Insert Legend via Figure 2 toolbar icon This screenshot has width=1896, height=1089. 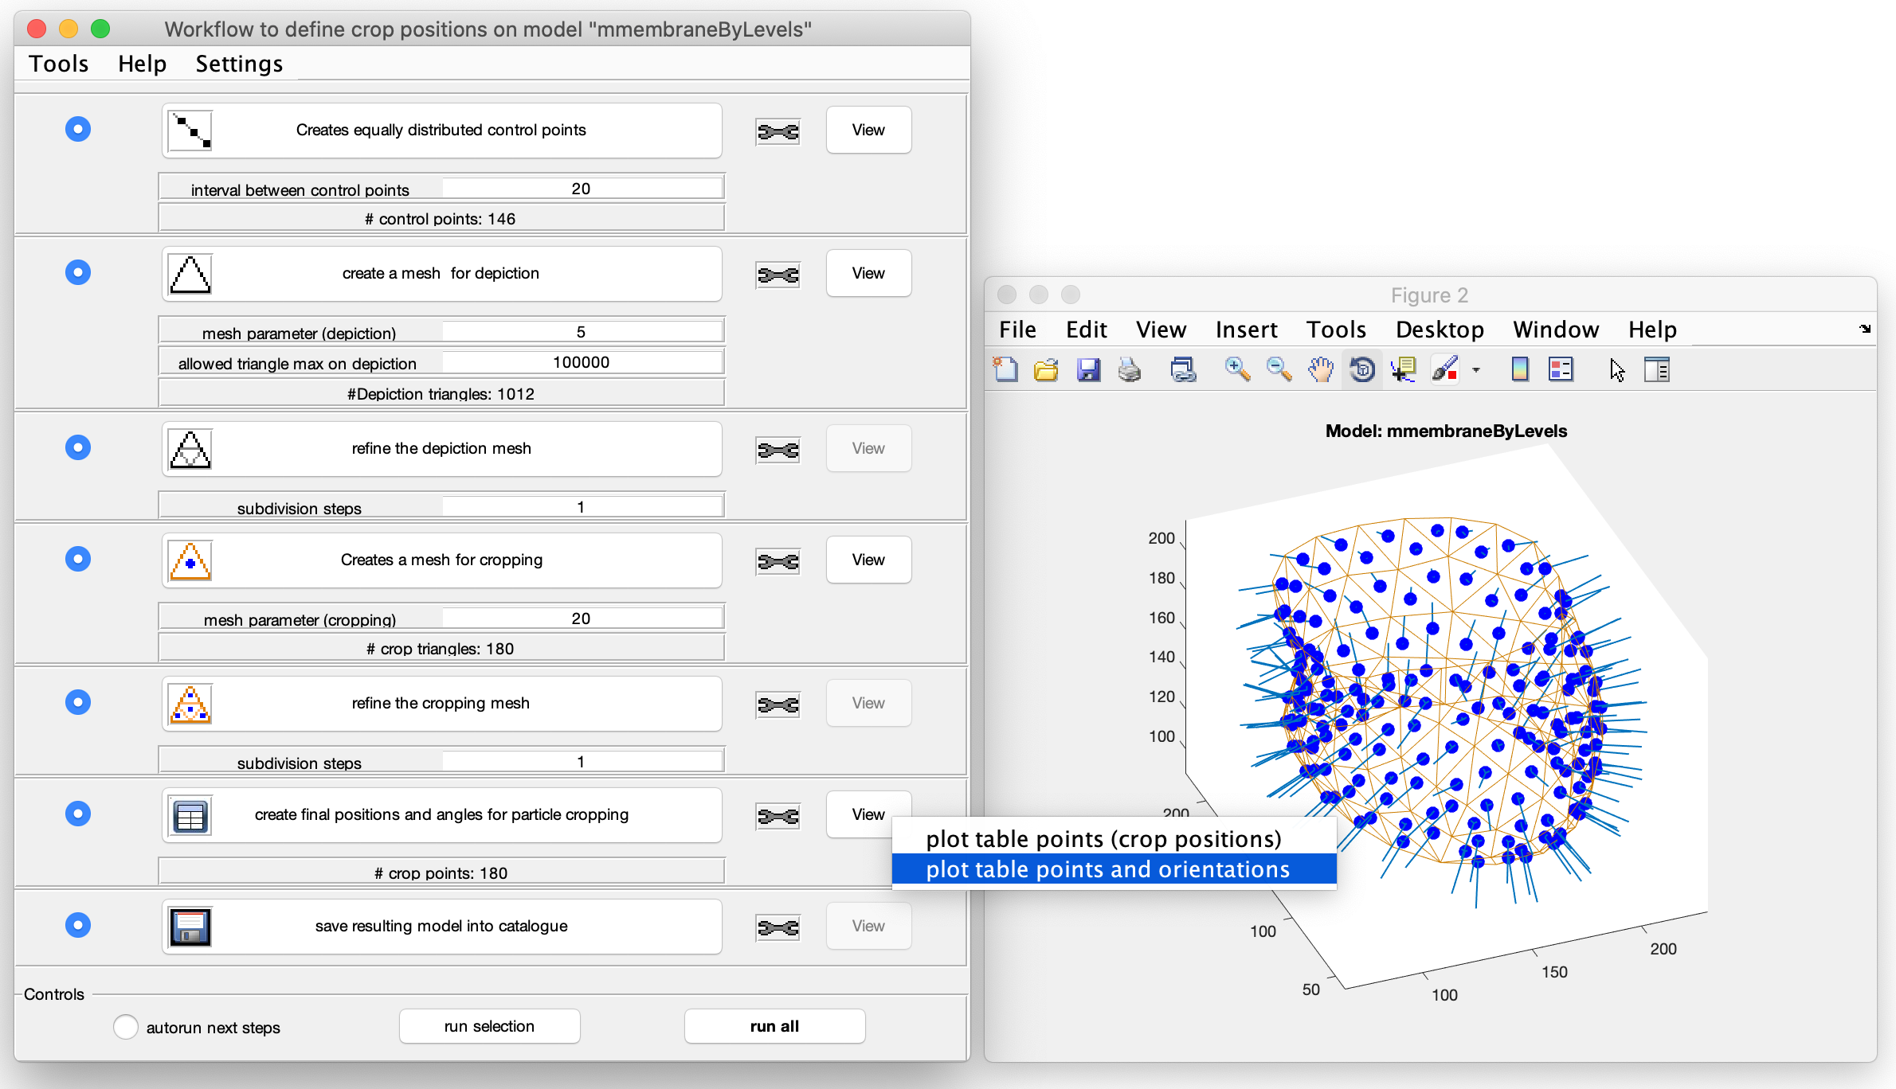[x=1561, y=369]
